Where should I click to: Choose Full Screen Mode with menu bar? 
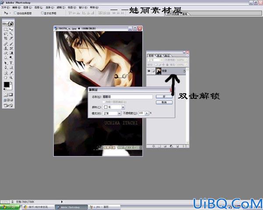tap(8, 100)
